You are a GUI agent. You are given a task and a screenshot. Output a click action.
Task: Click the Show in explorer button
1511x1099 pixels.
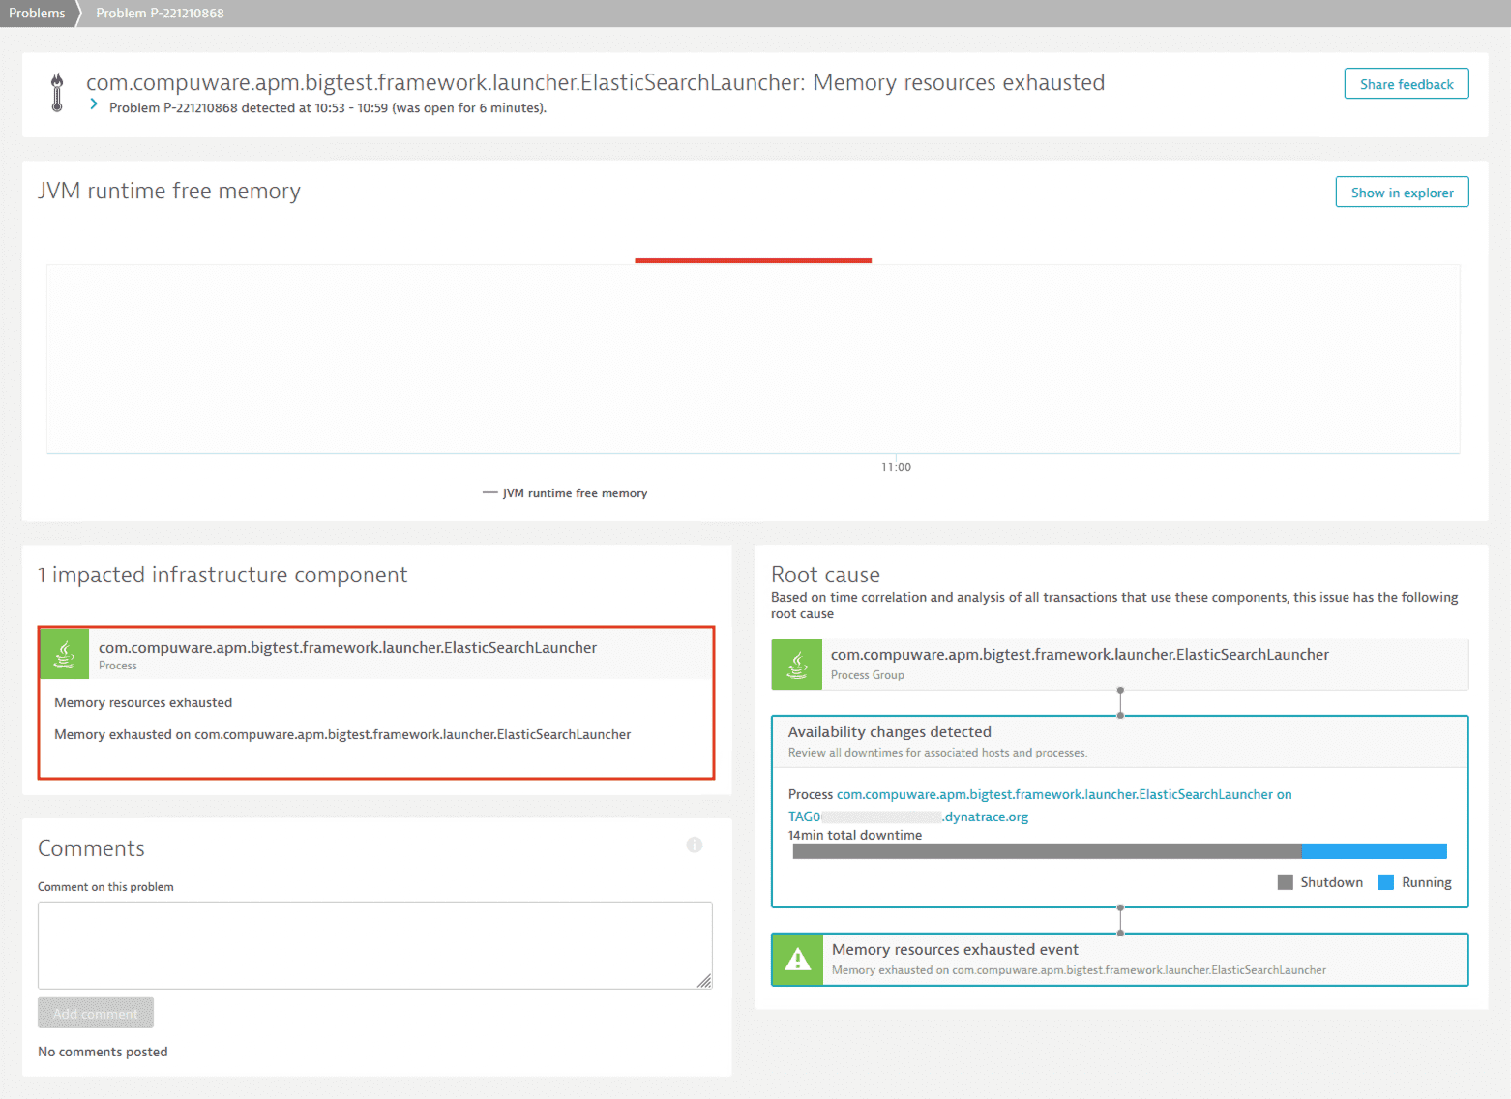pos(1402,193)
